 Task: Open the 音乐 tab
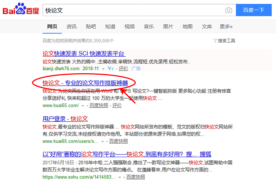149,26
